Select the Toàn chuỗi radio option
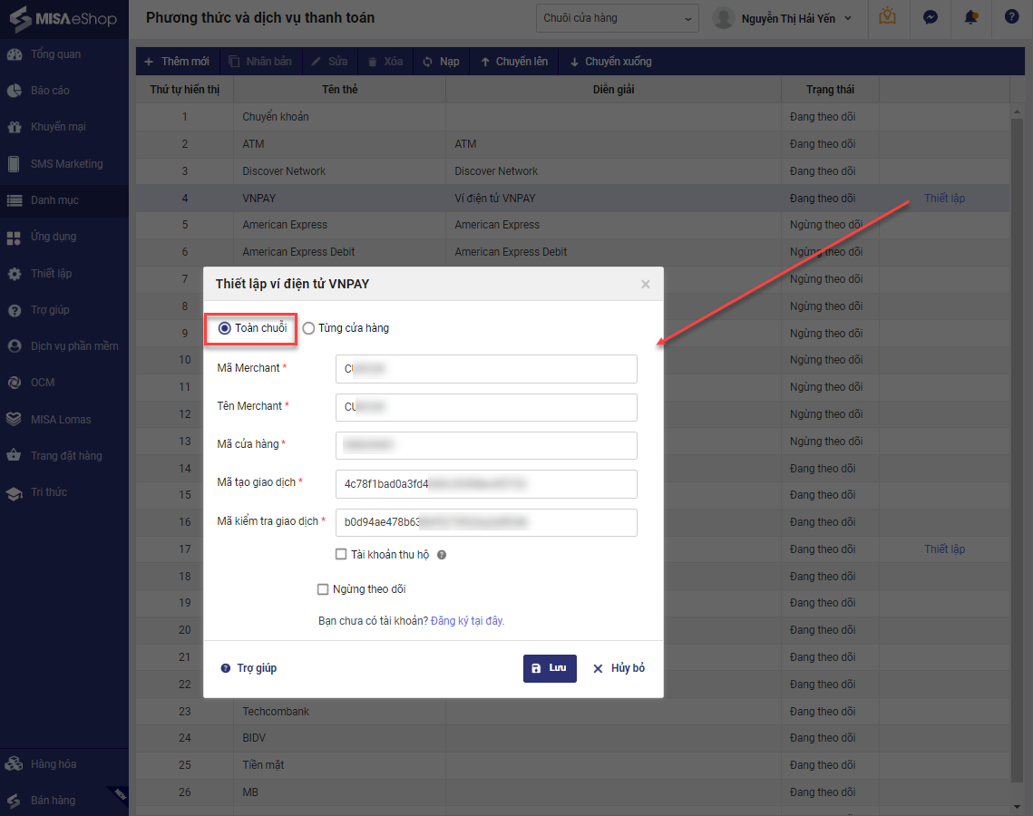This screenshot has width=1033, height=816. pos(225,328)
